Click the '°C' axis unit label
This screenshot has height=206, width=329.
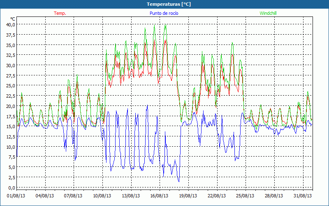(13, 19)
